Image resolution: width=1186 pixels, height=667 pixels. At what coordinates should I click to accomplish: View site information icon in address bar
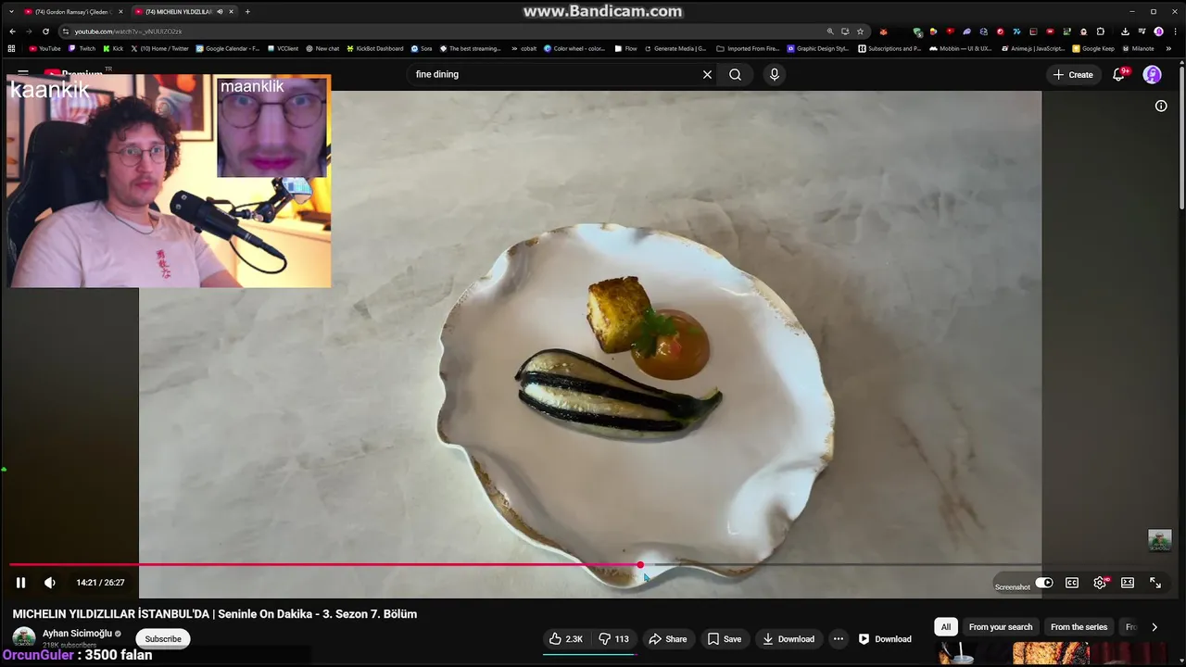pos(65,31)
